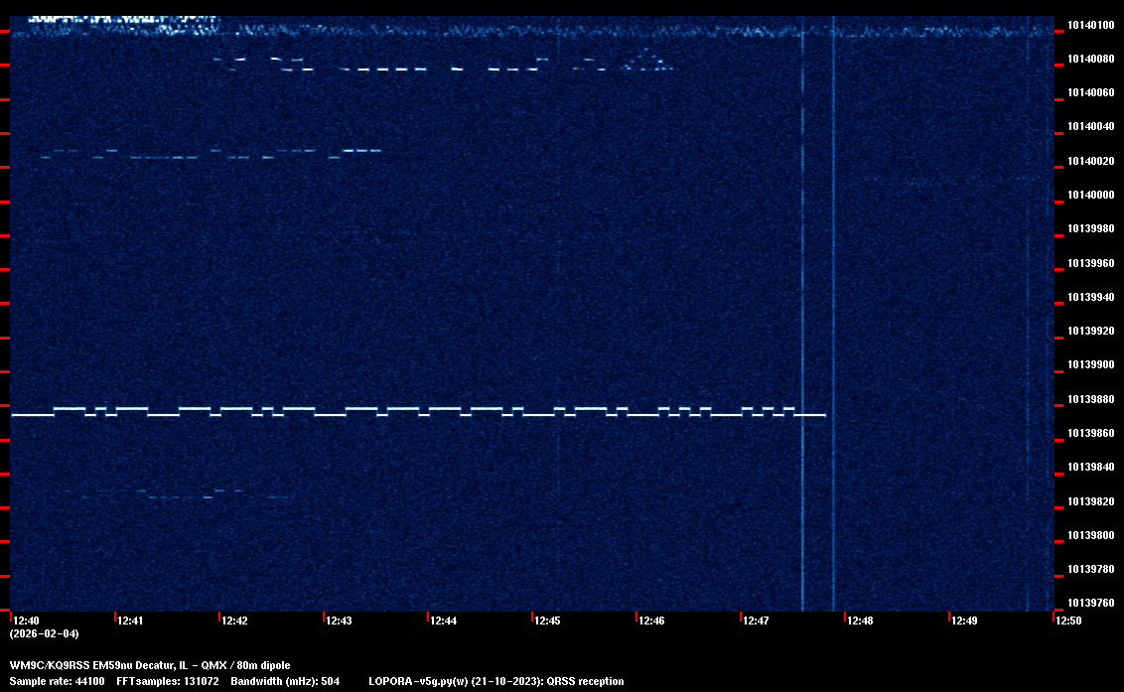Click the WM9C/KQ9RSS station caption
This screenshot has height=692, width=1124.
pyautogui.click(x=149, y=665)
